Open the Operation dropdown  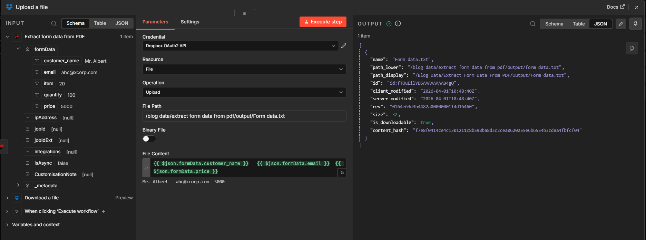244,92
